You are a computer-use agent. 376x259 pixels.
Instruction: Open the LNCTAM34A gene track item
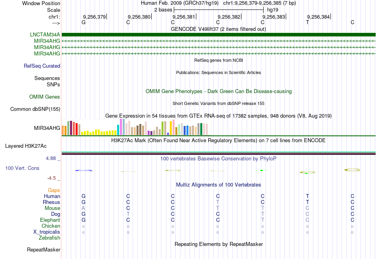click(x=218, y=34)
